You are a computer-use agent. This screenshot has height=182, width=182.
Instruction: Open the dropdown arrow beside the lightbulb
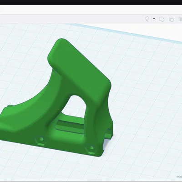click(x=154, y=19)
